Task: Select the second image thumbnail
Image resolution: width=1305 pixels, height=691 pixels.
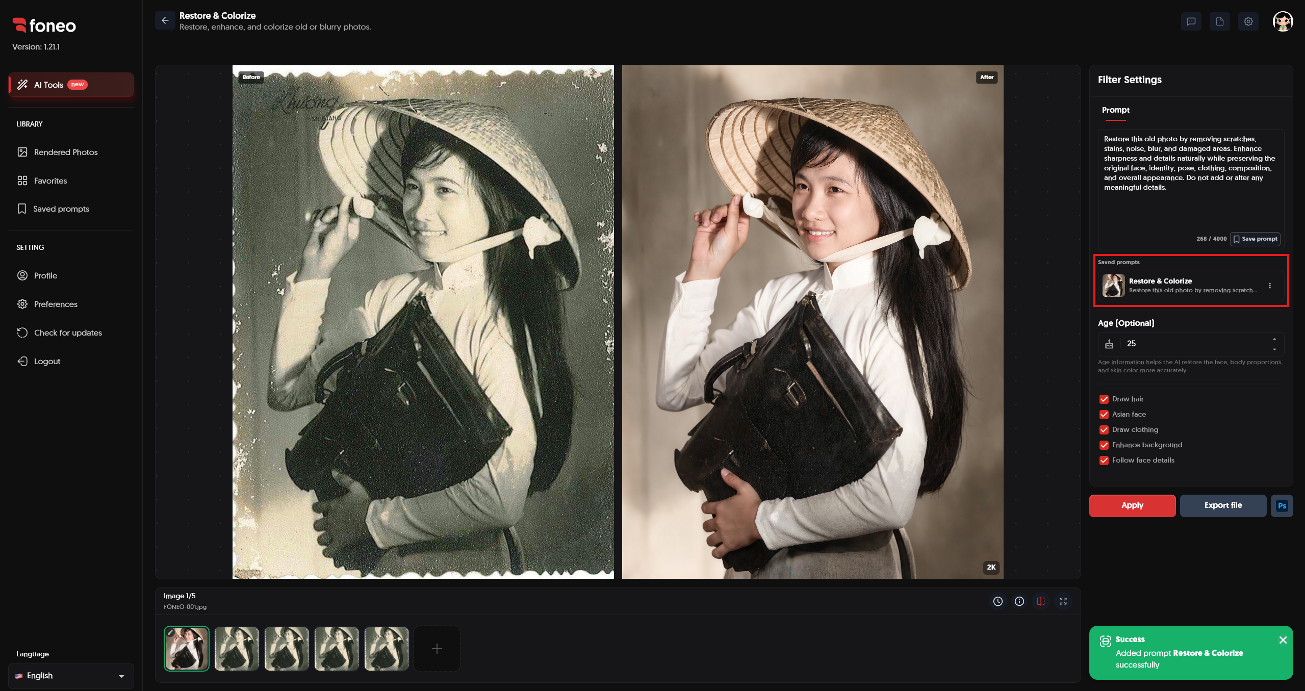Action: click(237, 649)
